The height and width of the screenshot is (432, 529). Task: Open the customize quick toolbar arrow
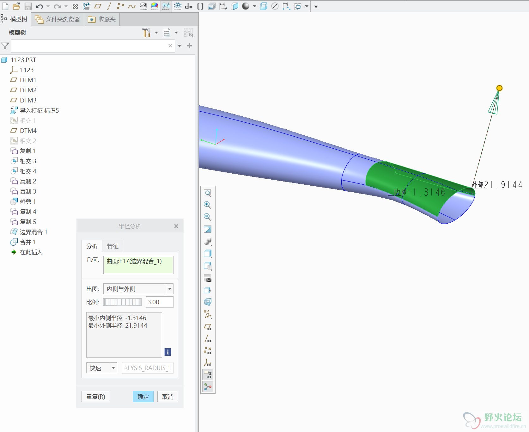[316, 6]
